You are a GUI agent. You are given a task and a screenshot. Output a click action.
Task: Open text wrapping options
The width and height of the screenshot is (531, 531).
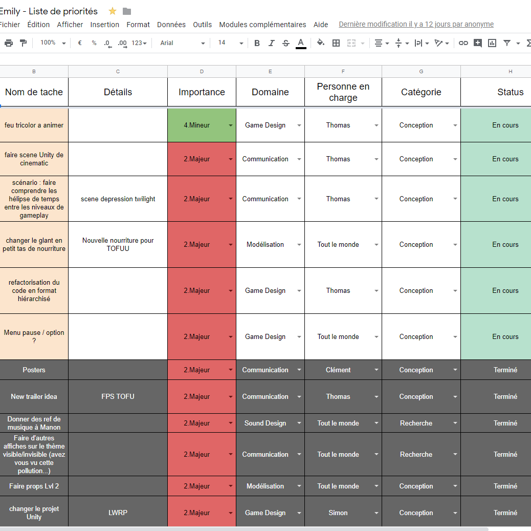coord(422,43)
